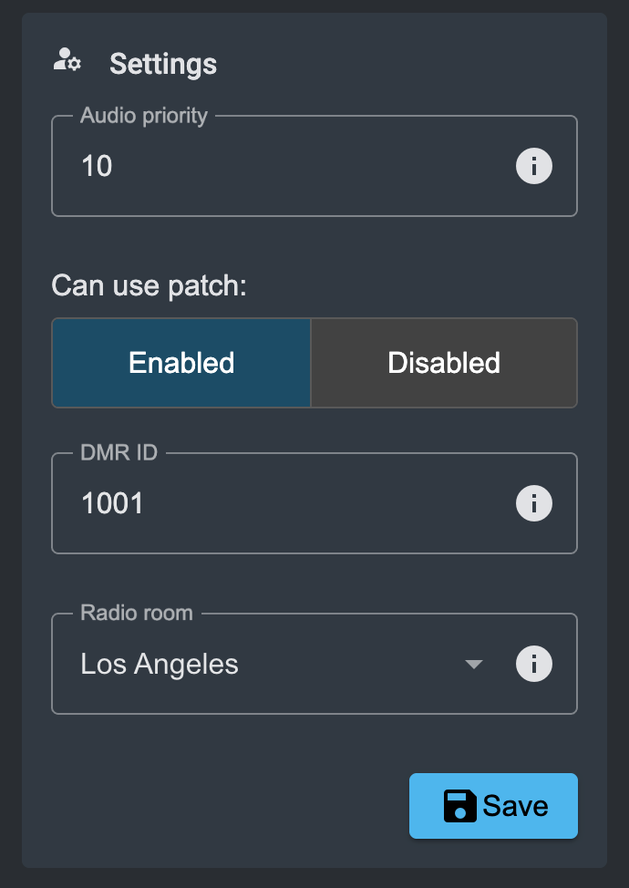Click the selected "Los Angeles" value
The height and width of the screenshot is (888, 629).
click(160, 665)
